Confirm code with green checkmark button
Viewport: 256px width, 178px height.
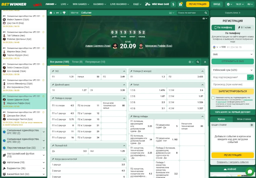[250, 77]
